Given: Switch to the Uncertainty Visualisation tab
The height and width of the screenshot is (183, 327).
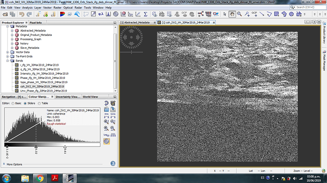Looking at the screenshot, I should [x=68, y=97].
